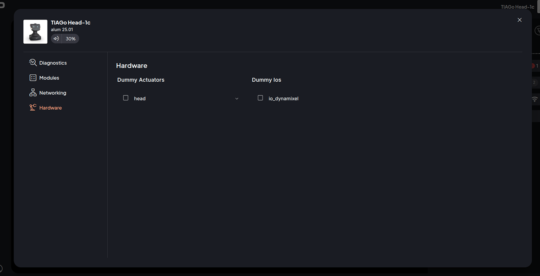The width and height of the screenshot is (540, 276).
Task: Click the speaker volume icon
Action: click(56, 39)
